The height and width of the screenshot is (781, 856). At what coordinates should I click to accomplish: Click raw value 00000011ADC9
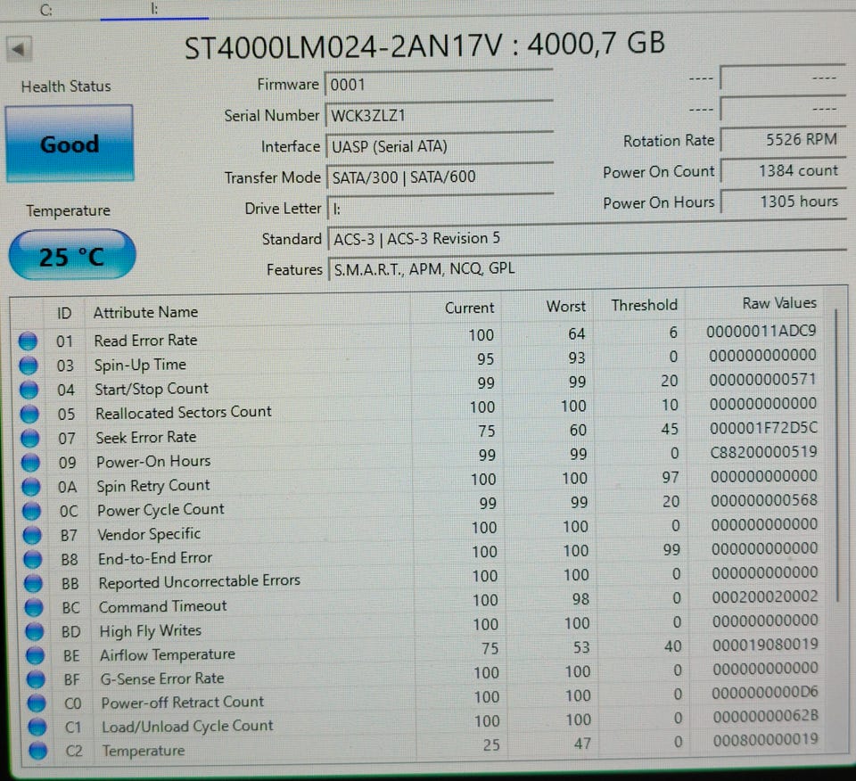pos(761,331)
